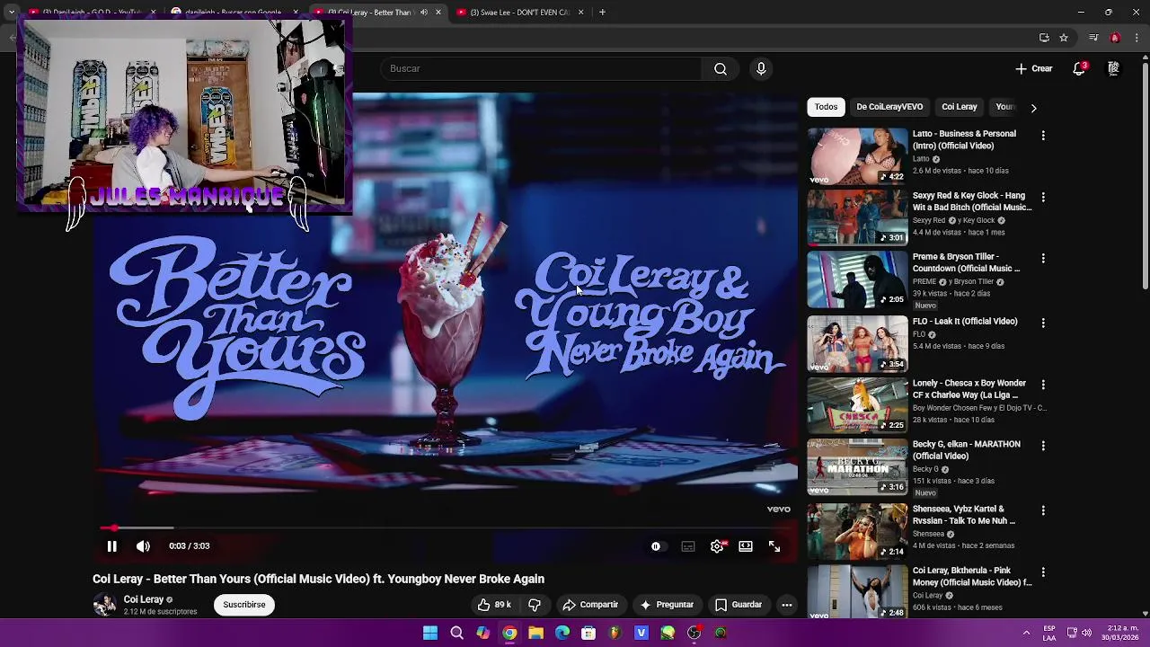Open options menu for FLO Leak It video

point(1043,322)
